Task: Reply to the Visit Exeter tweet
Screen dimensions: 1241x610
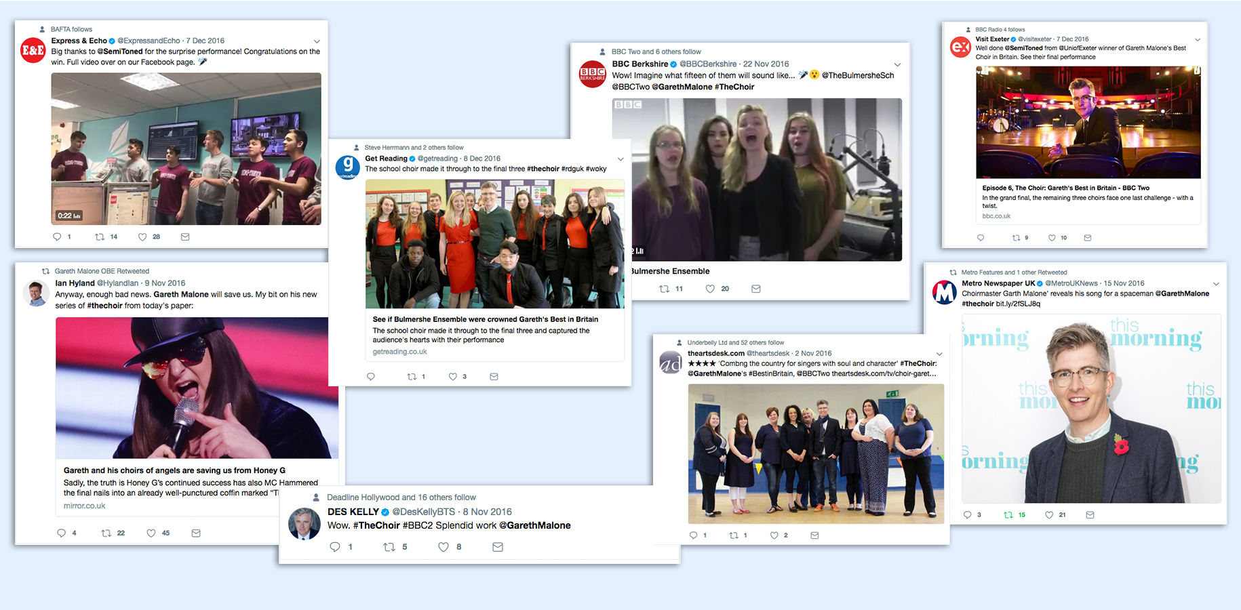Action: tap(980, 238)
